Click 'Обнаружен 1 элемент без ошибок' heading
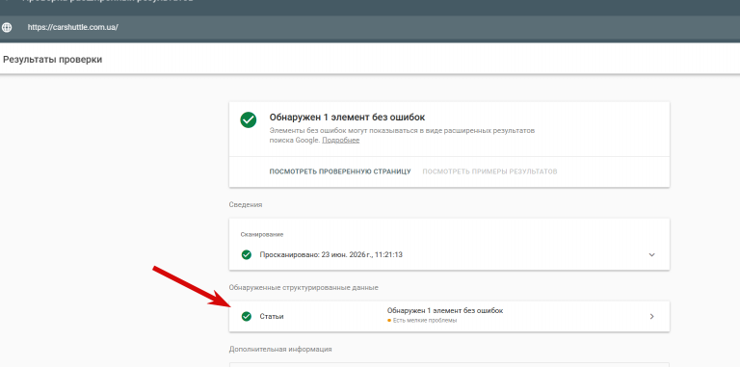Screen dimensions: 740x367 pos(347,117)
